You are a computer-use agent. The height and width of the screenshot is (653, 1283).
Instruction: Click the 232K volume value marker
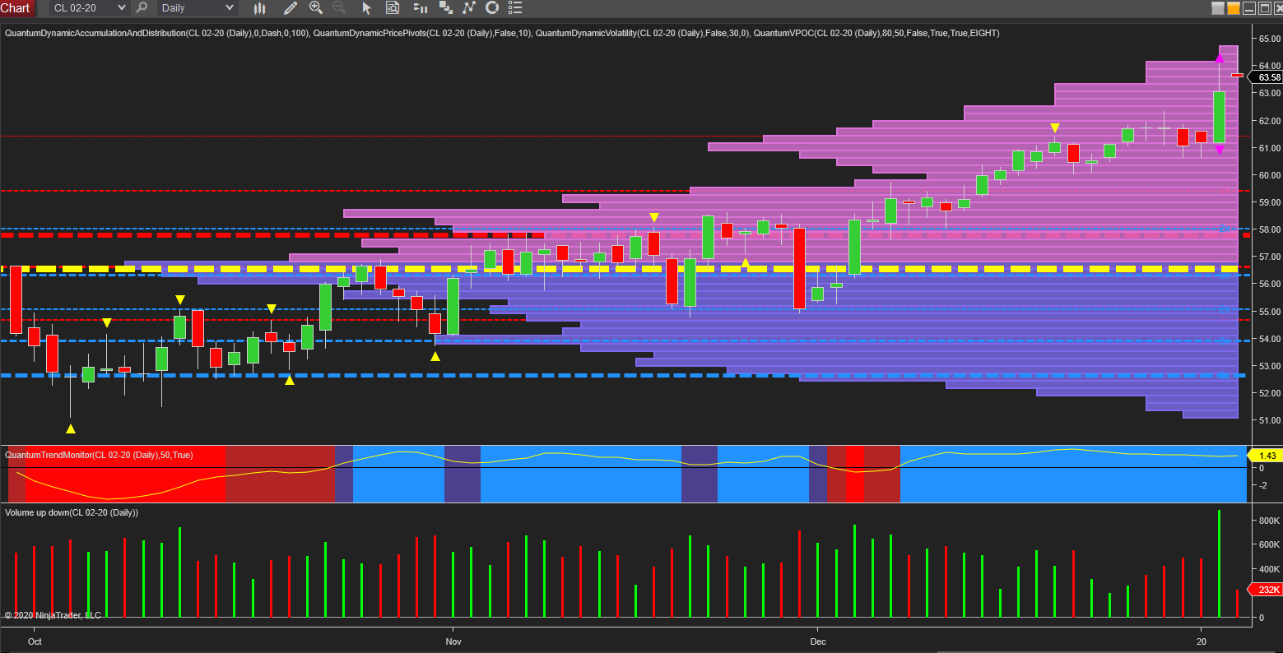pos(1266,590)
